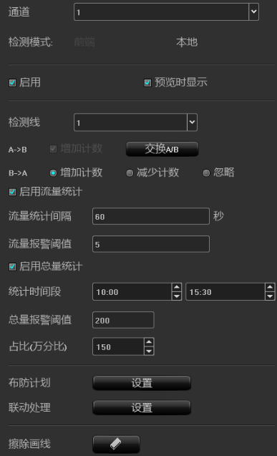Screen dimensions: 277x456
Task: Decrease start time 10:00 with down arrow
Action: (176, 296)
